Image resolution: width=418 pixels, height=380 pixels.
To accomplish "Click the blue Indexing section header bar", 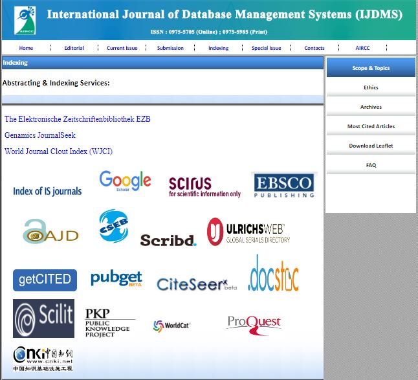I will [162, 63].
